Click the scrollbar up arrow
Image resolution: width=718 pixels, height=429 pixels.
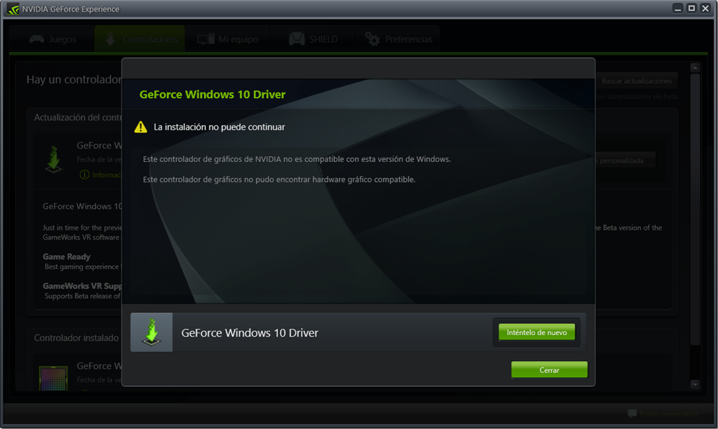pyautogui.click(x=695, y=68)
